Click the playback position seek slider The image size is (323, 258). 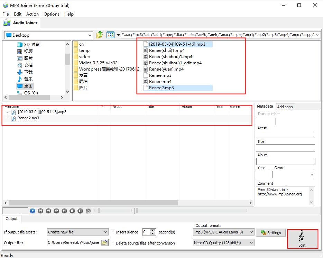(191, 210)
